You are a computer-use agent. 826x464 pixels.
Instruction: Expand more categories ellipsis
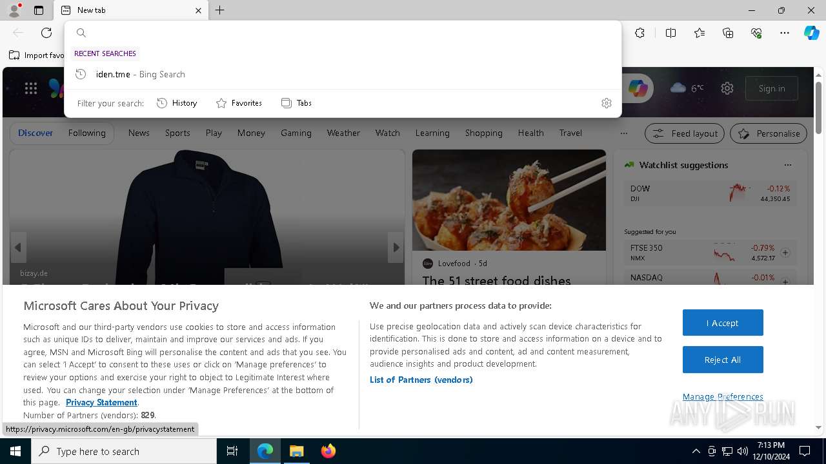coord(623,133)
